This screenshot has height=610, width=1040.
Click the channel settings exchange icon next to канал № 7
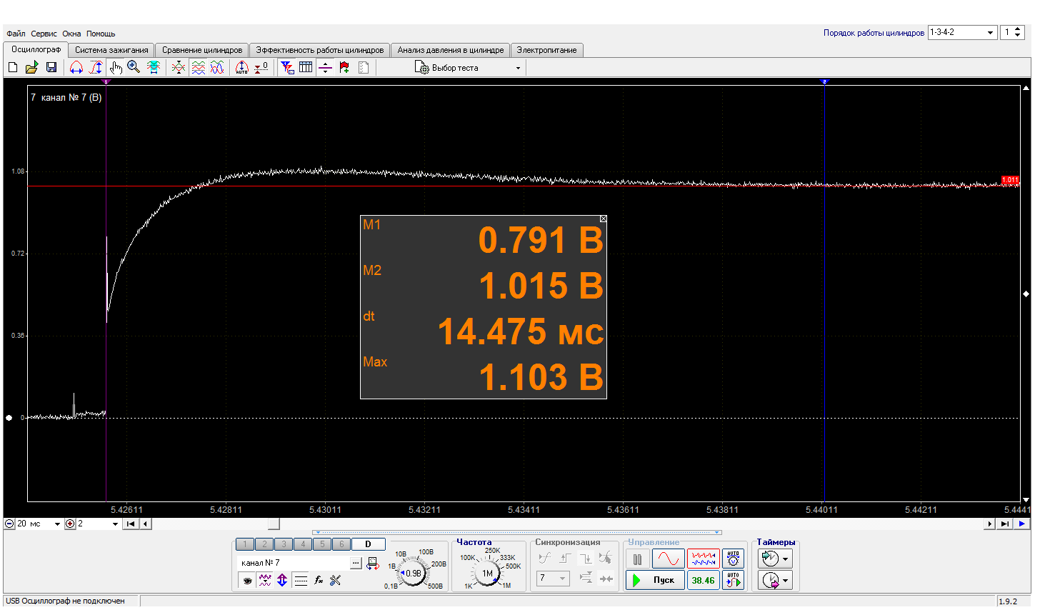click(x=373, y=564)
